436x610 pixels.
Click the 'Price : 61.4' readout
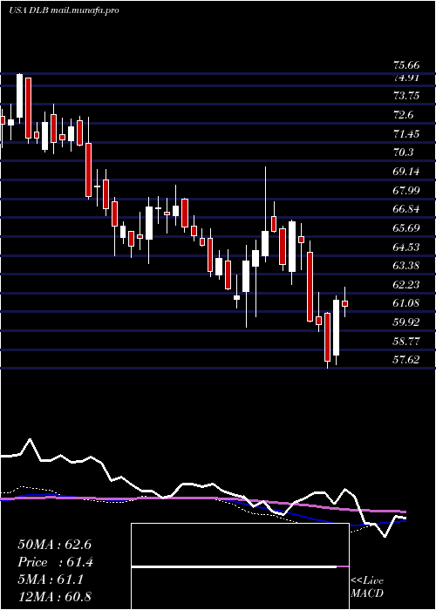point(56,562)
